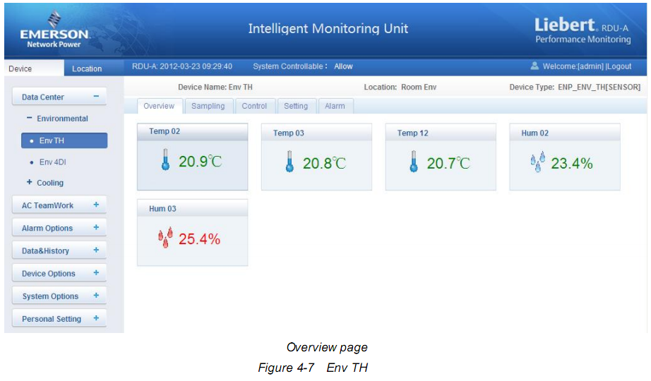Click the Hum 02 blue droplets icon
This screenshot has width=651, height=381.
click(x=537, y=162)
